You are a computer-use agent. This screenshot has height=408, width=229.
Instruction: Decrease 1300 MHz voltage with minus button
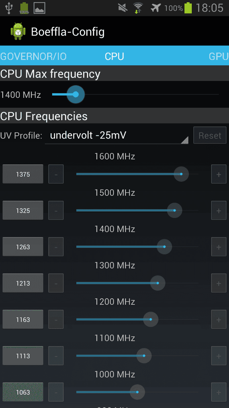pyautogui.click(x=56, y=283)
